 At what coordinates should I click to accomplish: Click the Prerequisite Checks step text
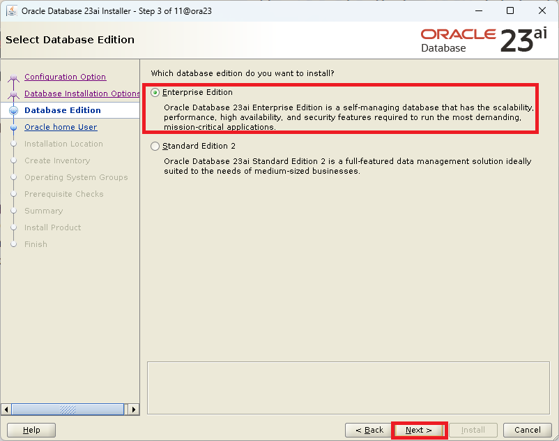(x=64, y=194)
